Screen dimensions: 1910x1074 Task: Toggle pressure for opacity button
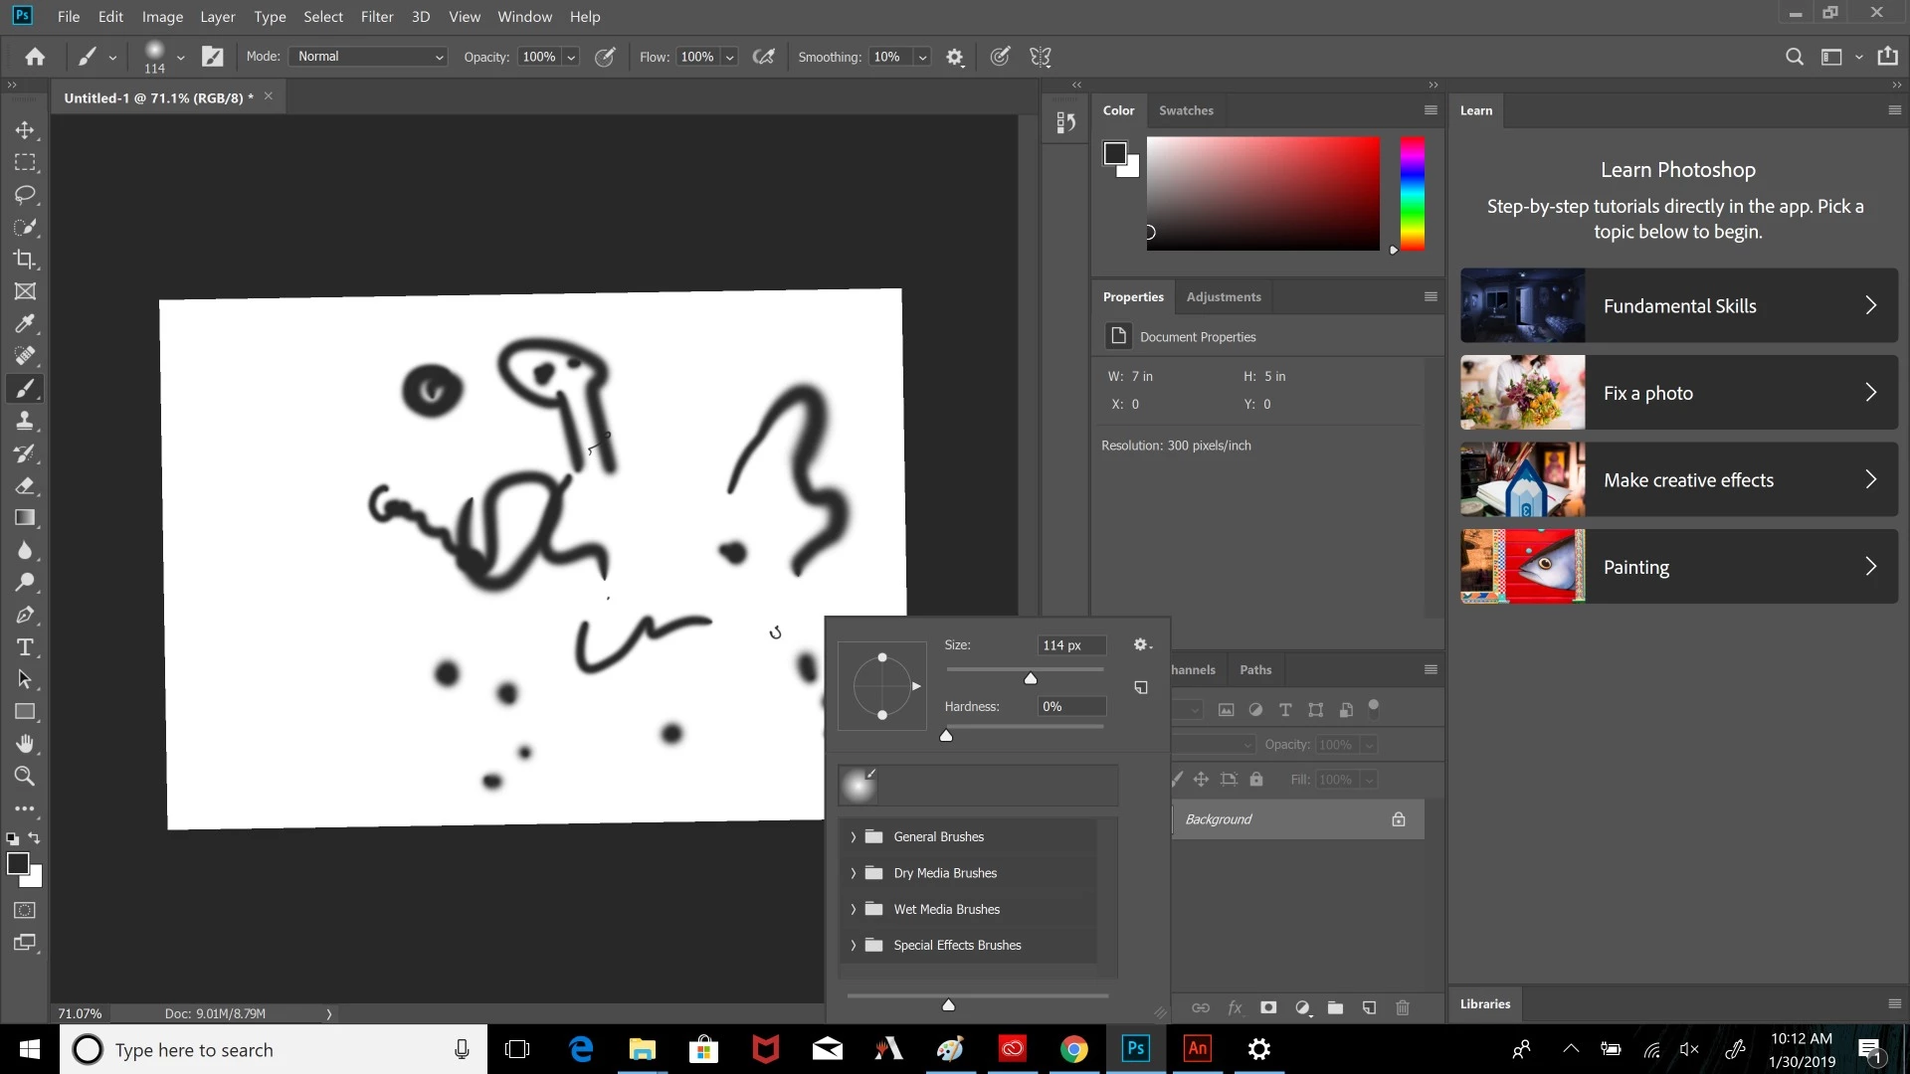click(x=605, y=57)
